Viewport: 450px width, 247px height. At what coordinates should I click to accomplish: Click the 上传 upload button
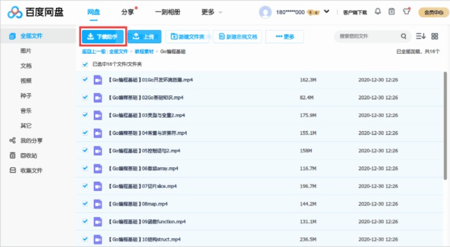click(145, 37)
